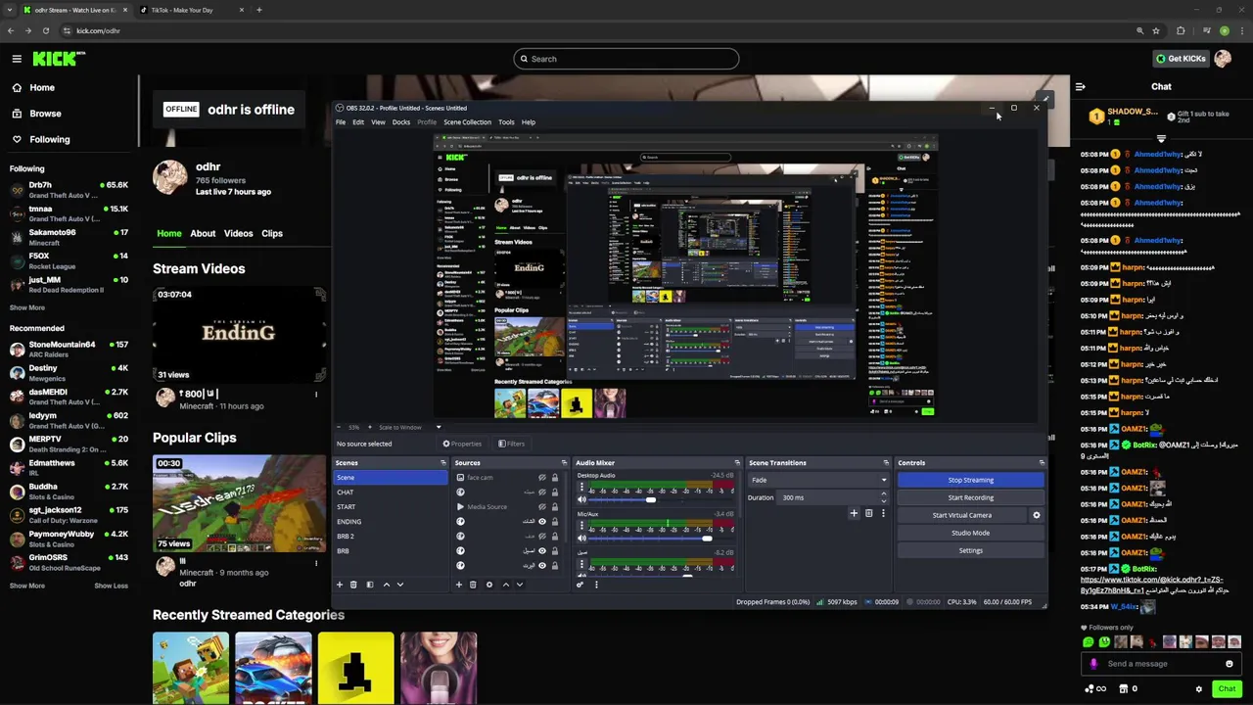This screenshot has width=1253, height=705.
Task: Unlock the face cam source
Action: click(555, 478)
